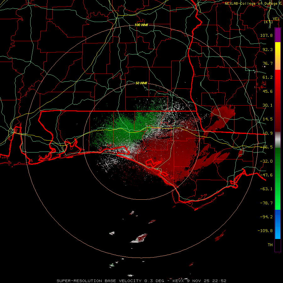The width and height of the screenshot is (283, 283).
Task: Pick the blue segment of the velocity color bar
Action: [x=278, y=224]
